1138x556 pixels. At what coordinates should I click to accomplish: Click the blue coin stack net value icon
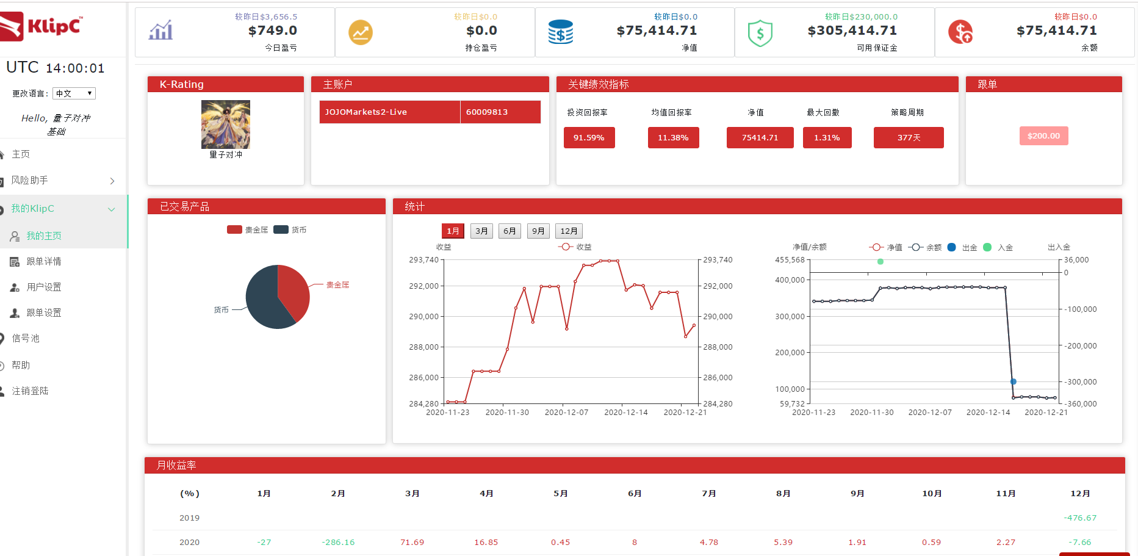(560, 32)
